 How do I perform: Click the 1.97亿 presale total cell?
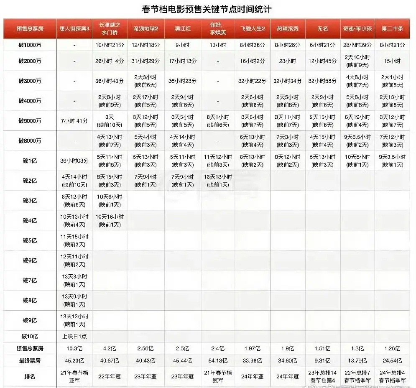[252, 348]
